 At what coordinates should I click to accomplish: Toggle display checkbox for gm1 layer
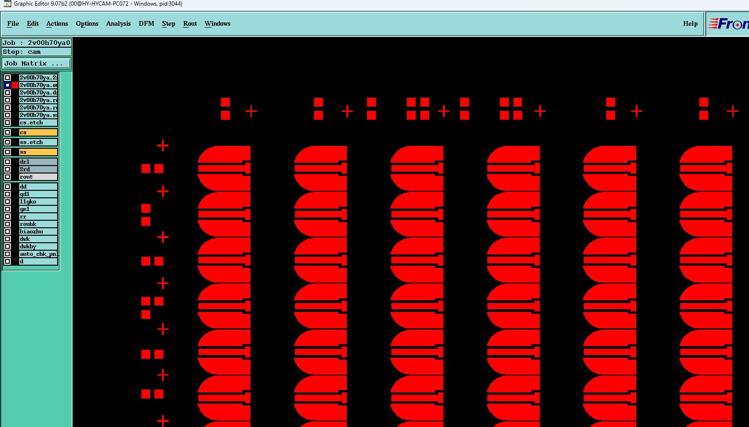point(7,209)
